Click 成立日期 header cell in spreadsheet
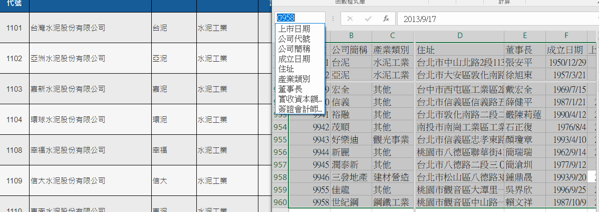This screenshot has height=212, width=599. point(566,50)
